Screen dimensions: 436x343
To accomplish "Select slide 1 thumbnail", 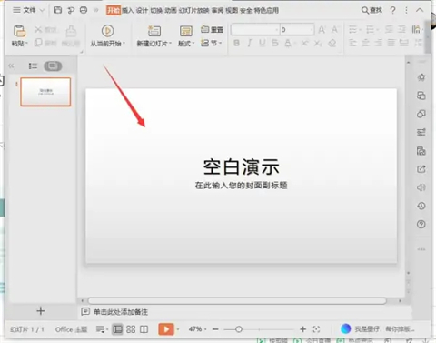I will click(x=45, y=92).
